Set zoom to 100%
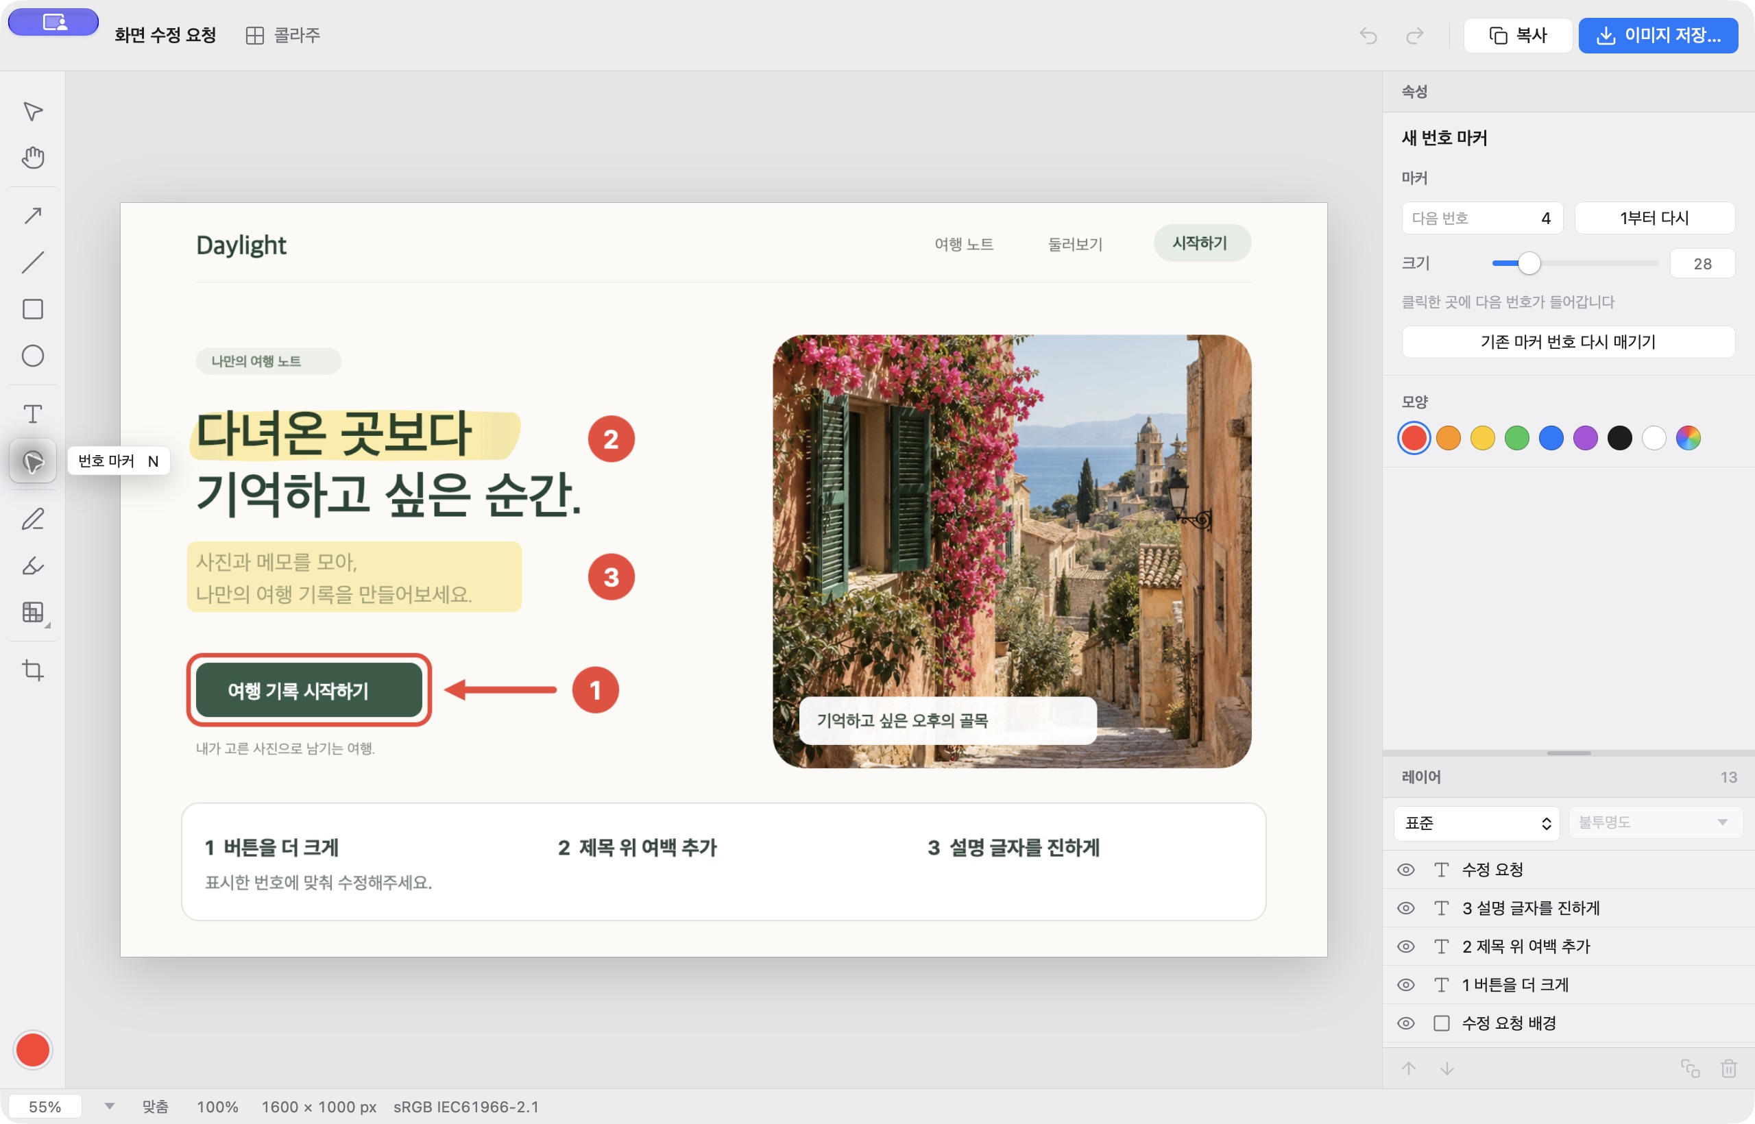Viewport: 1755px width, 1124px height. [x=217, y=1106]
